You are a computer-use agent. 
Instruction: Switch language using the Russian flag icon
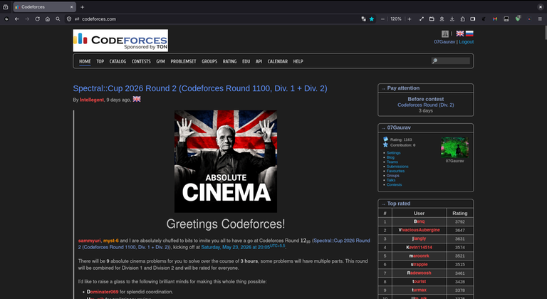[469, 33]
